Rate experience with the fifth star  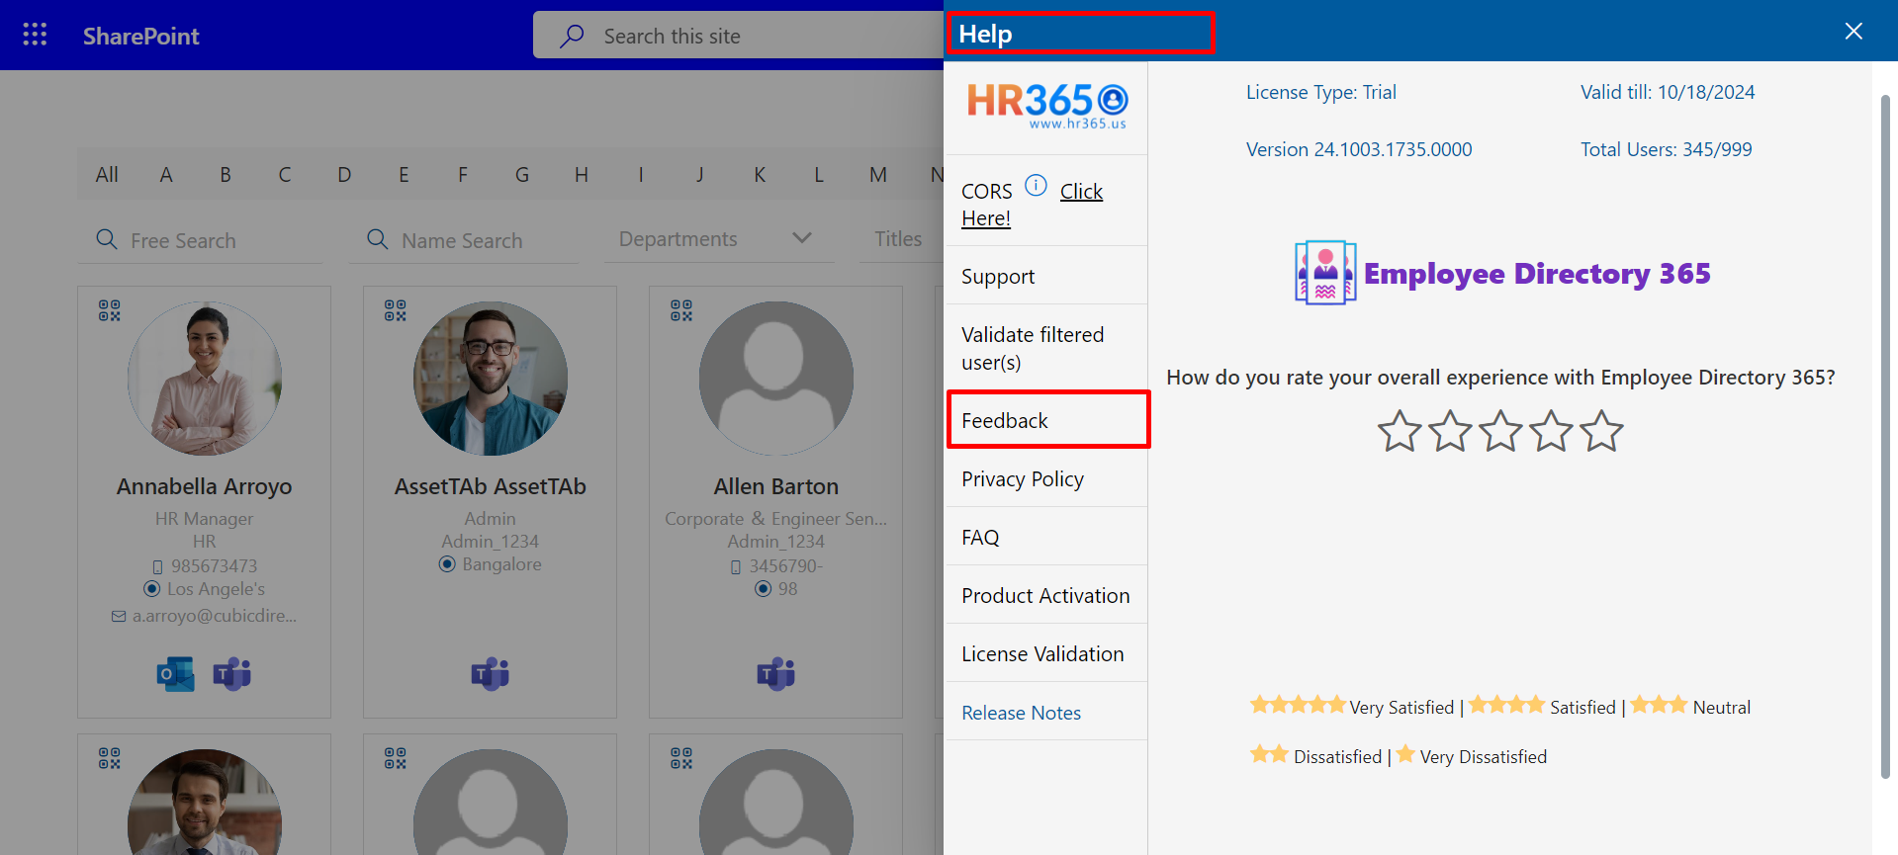pyautogui.click(x=1601, y=431)
